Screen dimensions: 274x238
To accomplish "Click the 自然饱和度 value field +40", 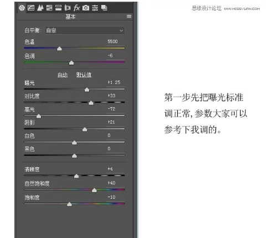I will pos(116,183).
